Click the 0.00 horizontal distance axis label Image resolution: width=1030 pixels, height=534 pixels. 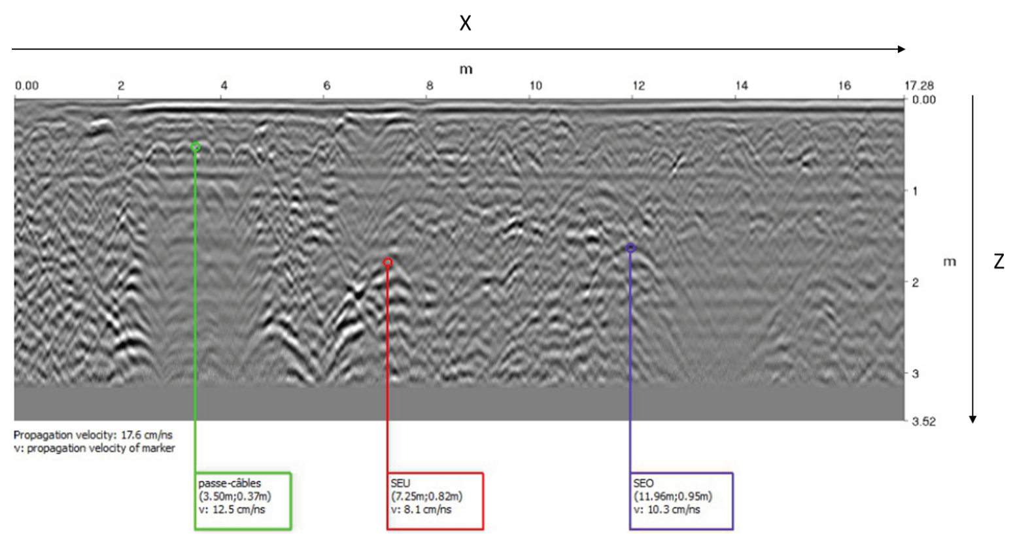coord(27,86)
